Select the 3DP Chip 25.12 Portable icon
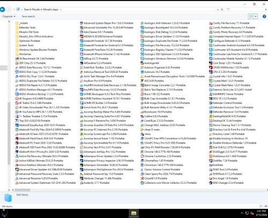This screenshot has width=268, height=218. click(17, 63)
